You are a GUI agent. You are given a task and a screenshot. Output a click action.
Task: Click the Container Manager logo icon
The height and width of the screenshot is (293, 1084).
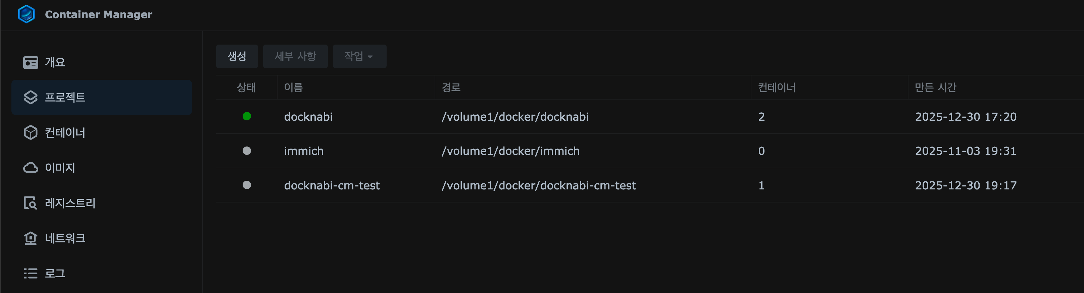point(26,14)
